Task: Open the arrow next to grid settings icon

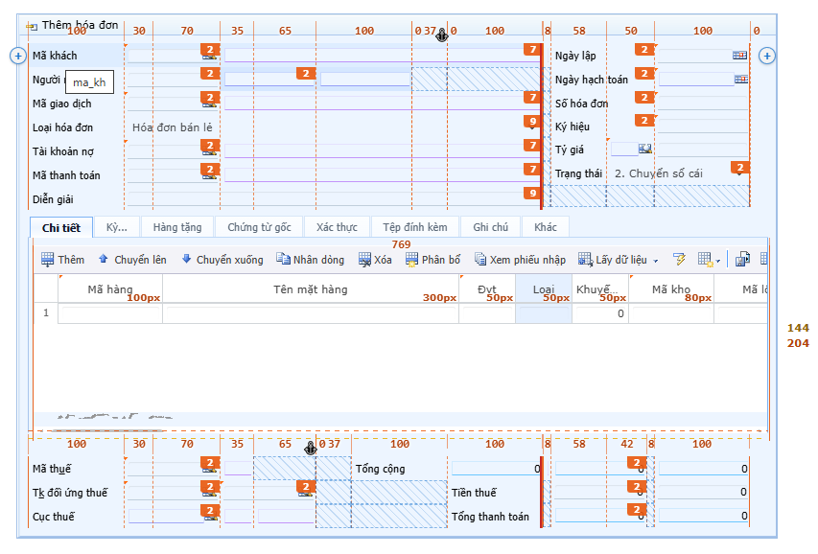Action: [718, 261]
